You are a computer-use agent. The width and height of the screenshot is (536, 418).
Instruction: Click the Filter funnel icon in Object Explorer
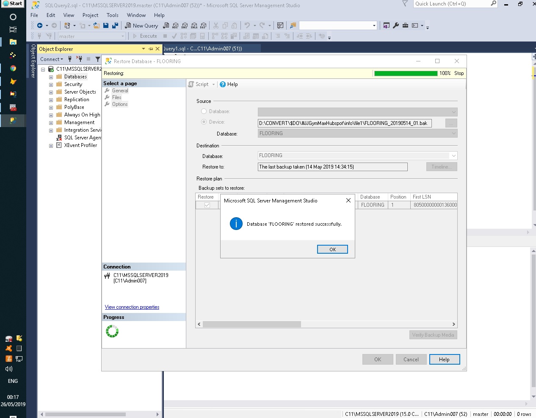pos(98,59)
